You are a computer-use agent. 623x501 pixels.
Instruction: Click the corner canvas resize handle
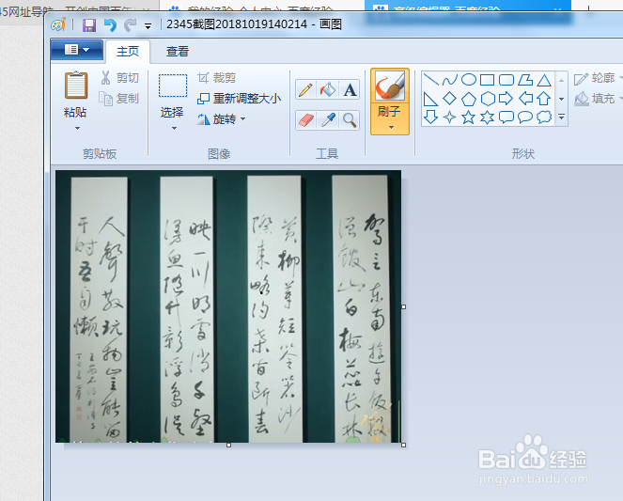click(x=404, y=445)
